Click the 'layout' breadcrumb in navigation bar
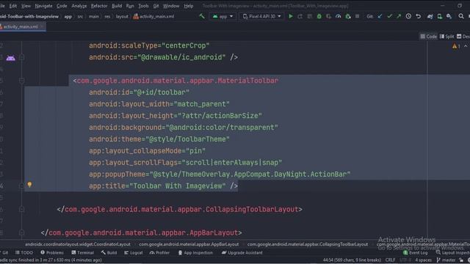 coord(122,16)
